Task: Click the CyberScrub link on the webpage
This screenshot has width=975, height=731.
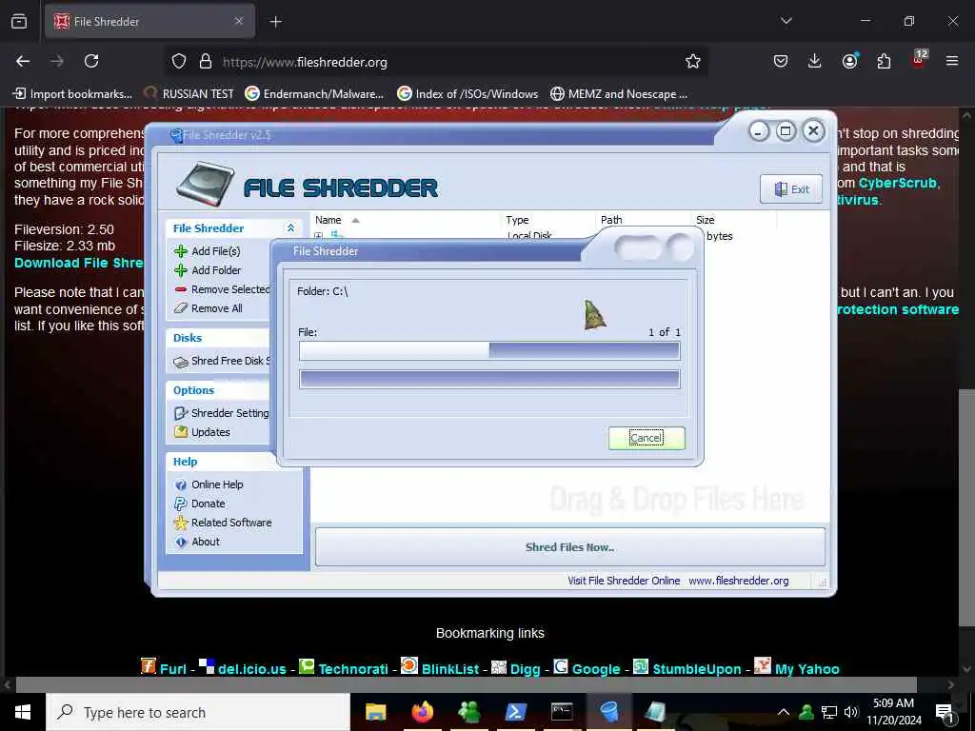Action: (899, 184)
